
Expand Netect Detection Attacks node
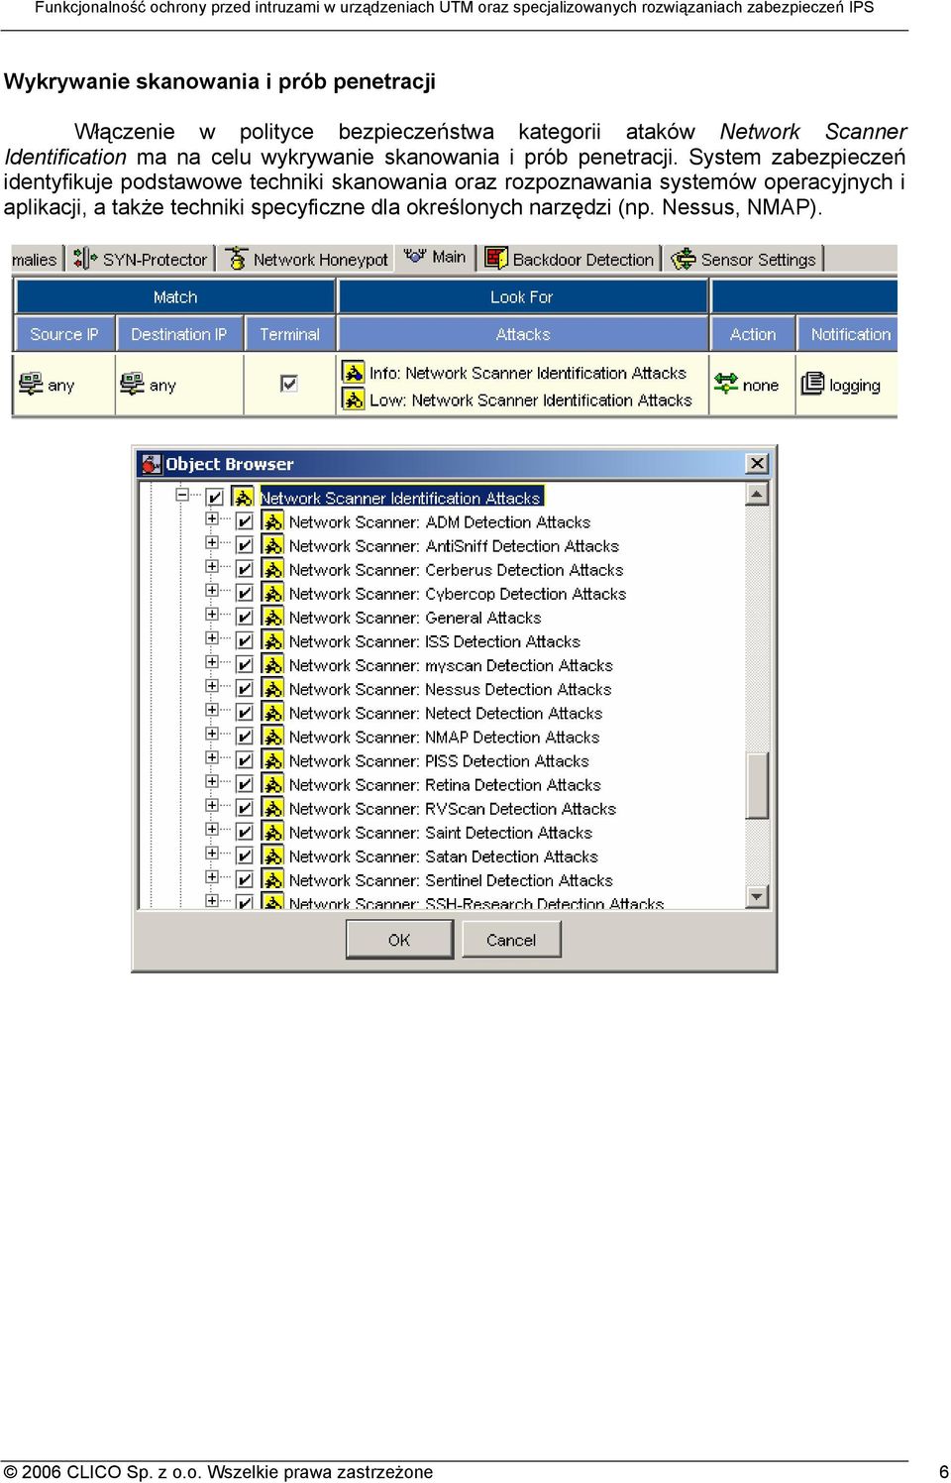pos(212,709)
